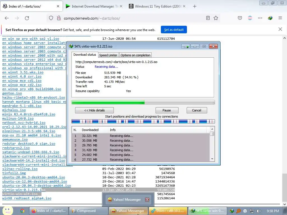Close the Internet Download Manager tab

coord(121,6)
